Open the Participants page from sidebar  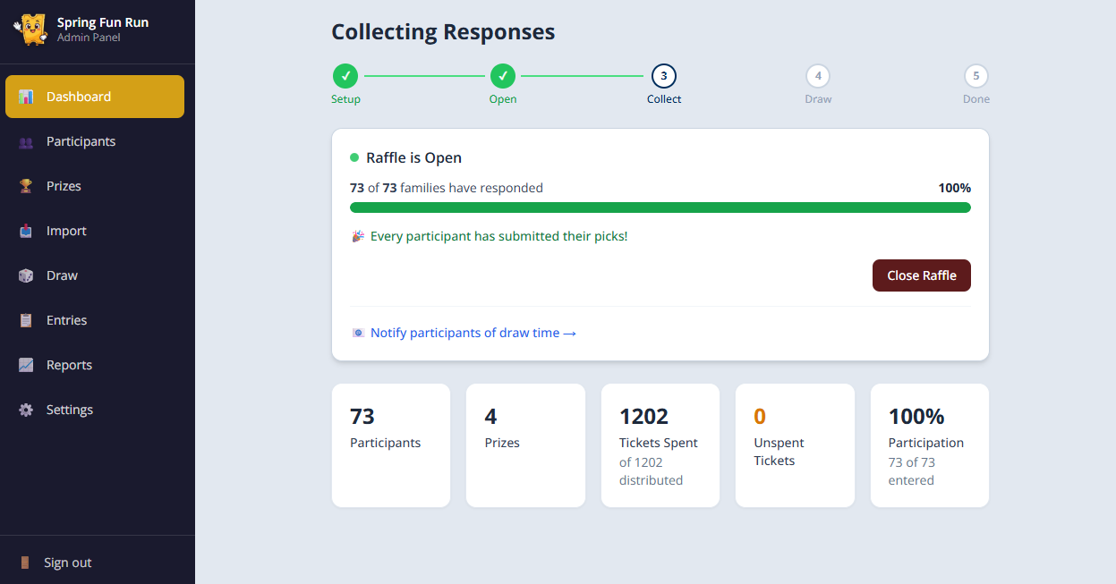[81, 141]
